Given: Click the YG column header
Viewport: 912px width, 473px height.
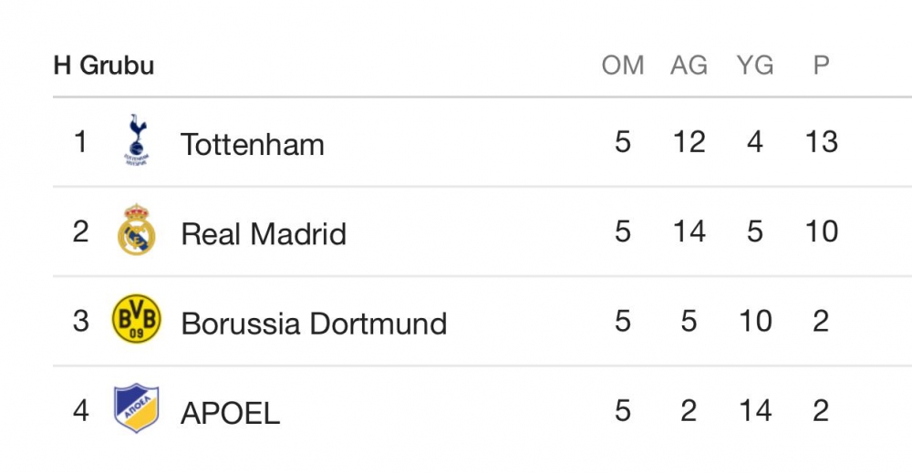Looking at the screenshot, I should click(755, 66).
